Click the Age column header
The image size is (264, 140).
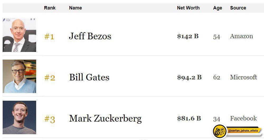tap(218, 8)
